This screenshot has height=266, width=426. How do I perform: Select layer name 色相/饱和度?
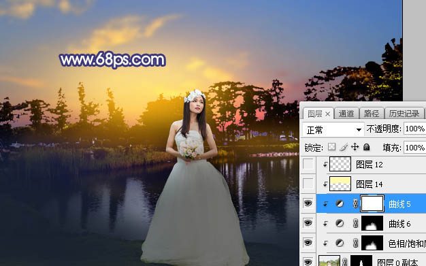click(407, 244)
